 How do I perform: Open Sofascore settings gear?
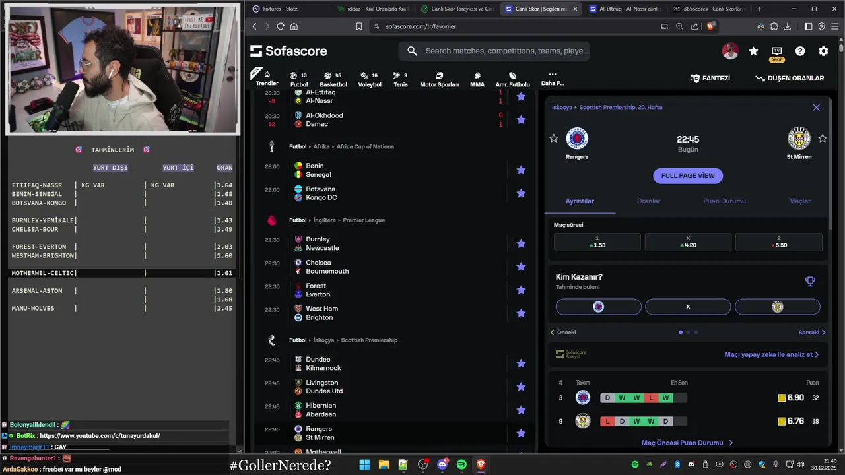coord(823,51)
